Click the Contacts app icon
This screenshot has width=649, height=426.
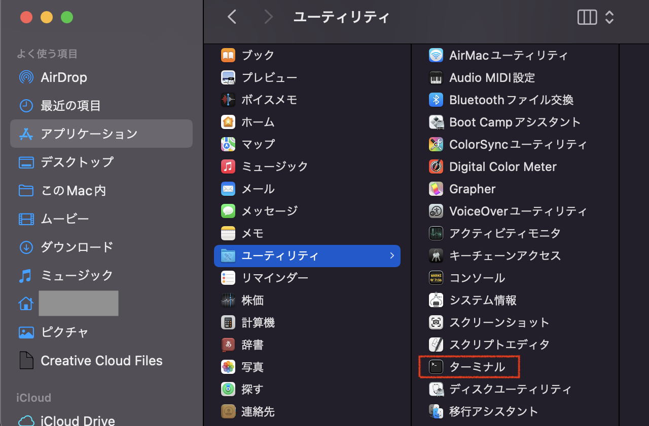[x=228, y=411]
